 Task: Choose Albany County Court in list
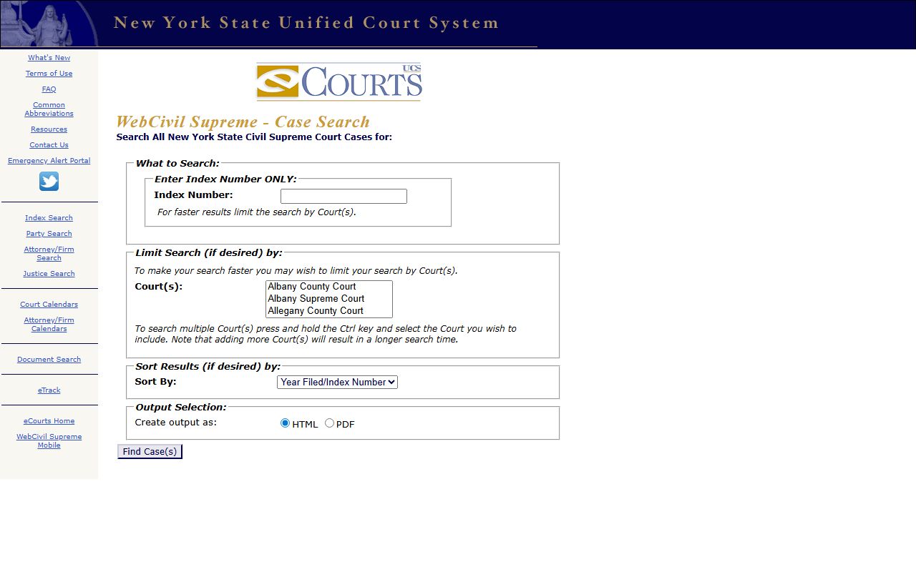pyautogui.click(x=328, y=287)
